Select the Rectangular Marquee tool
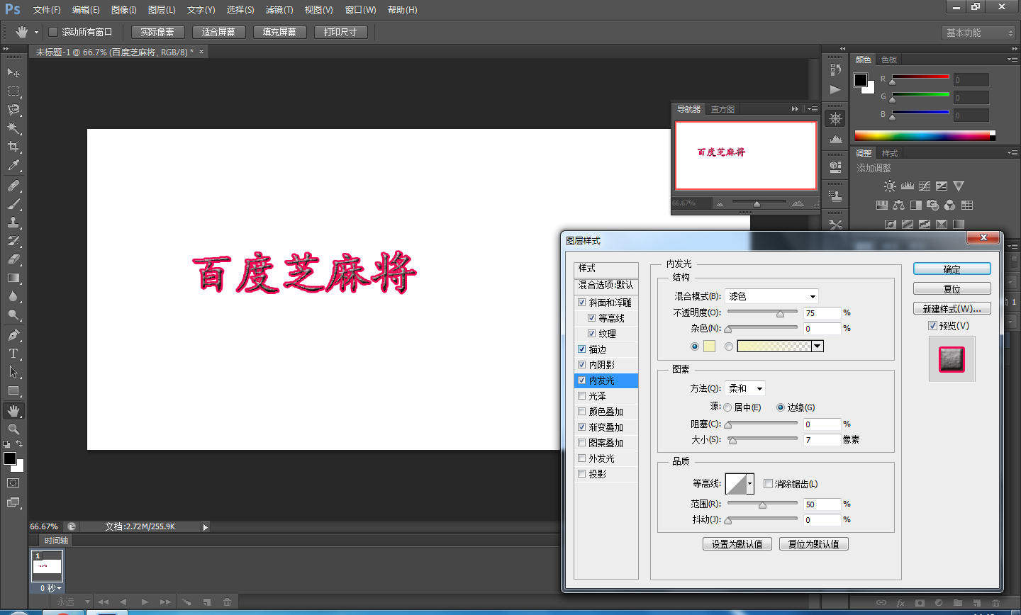This screenshot has width=1021, height=615. (13, 91)
